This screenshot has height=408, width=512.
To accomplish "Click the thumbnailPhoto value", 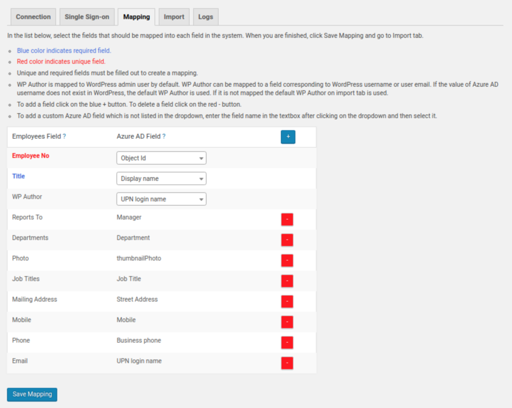I will click(139, 259).
